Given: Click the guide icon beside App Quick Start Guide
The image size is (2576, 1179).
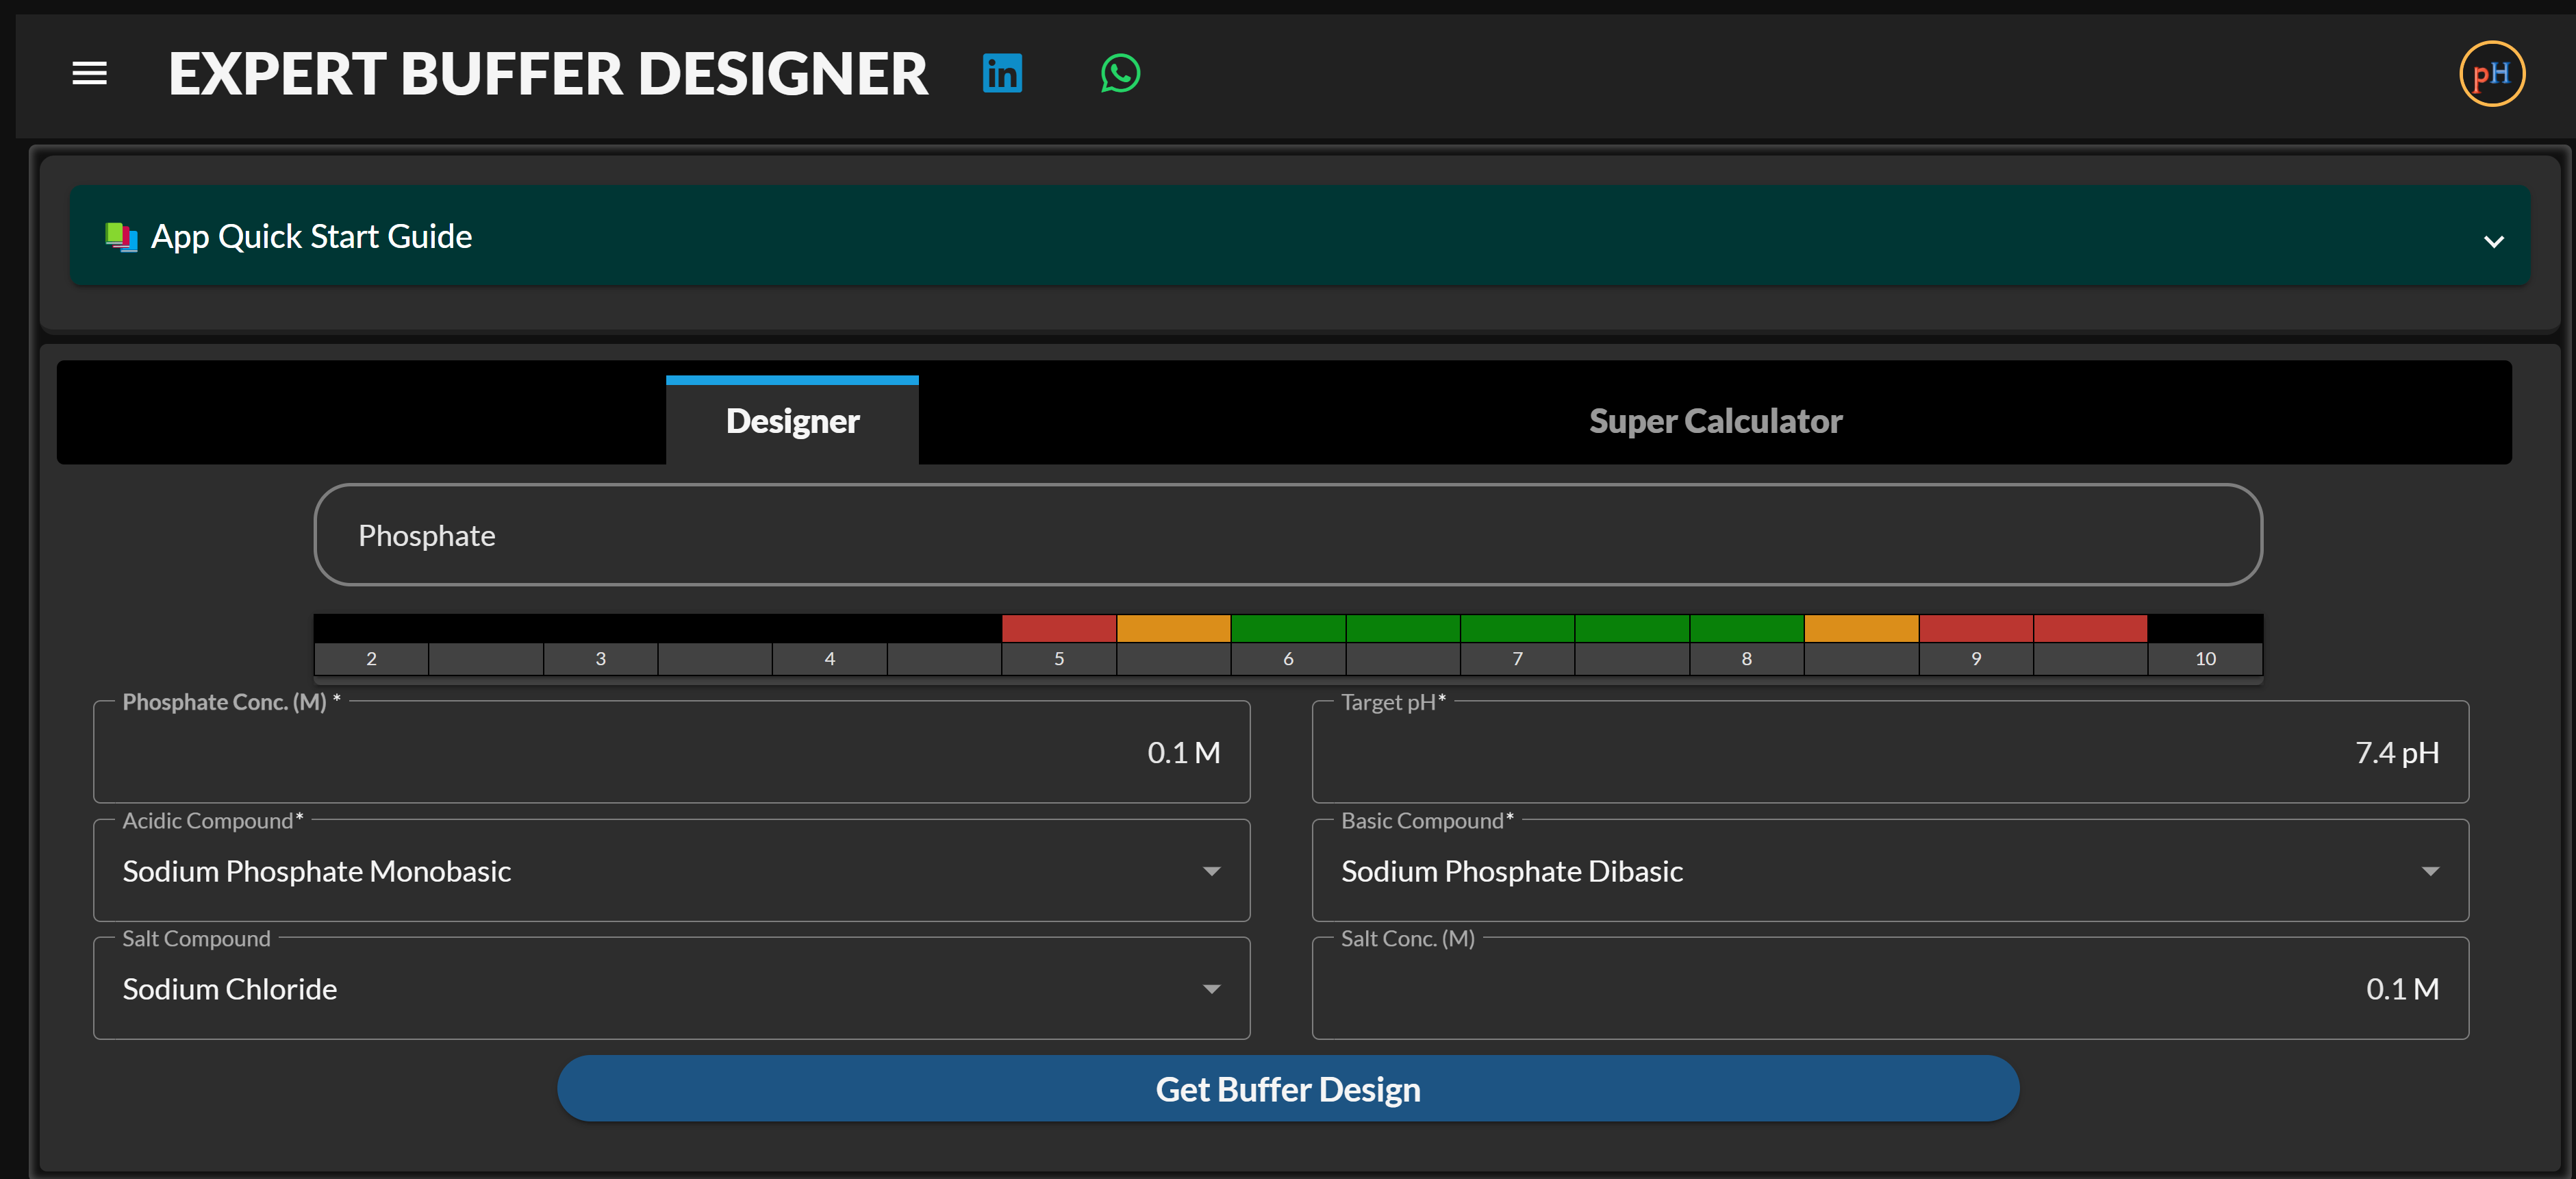Looking at the screenshot, I should [x=121, y=236].
